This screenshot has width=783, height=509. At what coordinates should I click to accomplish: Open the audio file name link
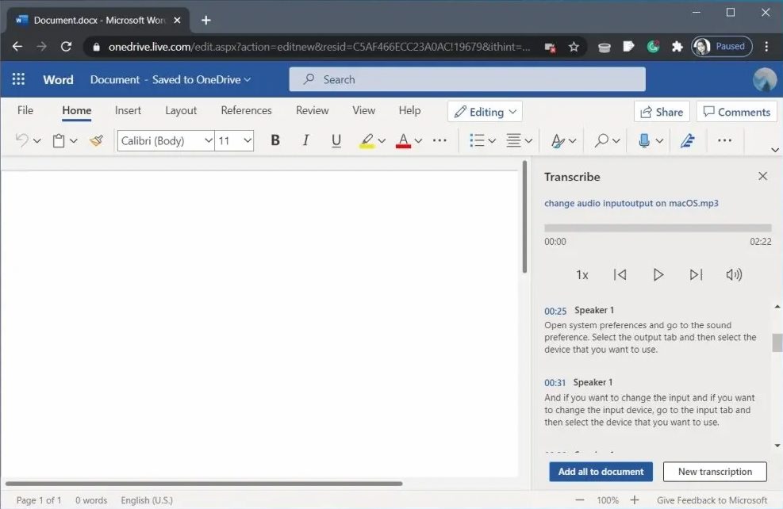pos(631,203)
